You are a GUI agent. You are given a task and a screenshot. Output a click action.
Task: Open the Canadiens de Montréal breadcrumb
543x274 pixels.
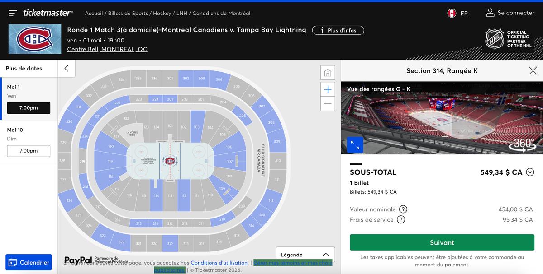(x=220, y=13)
